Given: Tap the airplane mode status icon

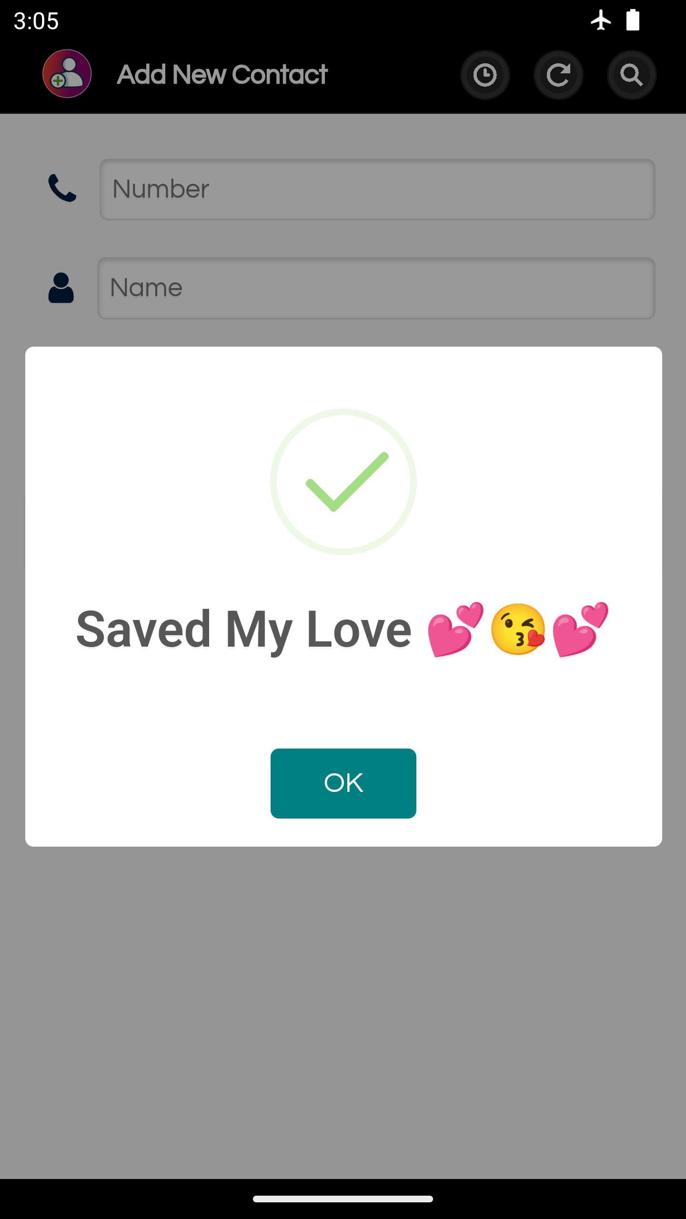Looking at the screenshot, I should pos(601,20).
